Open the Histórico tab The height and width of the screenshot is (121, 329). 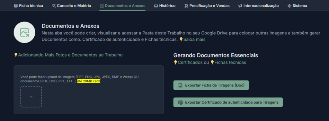click(165, 6)
